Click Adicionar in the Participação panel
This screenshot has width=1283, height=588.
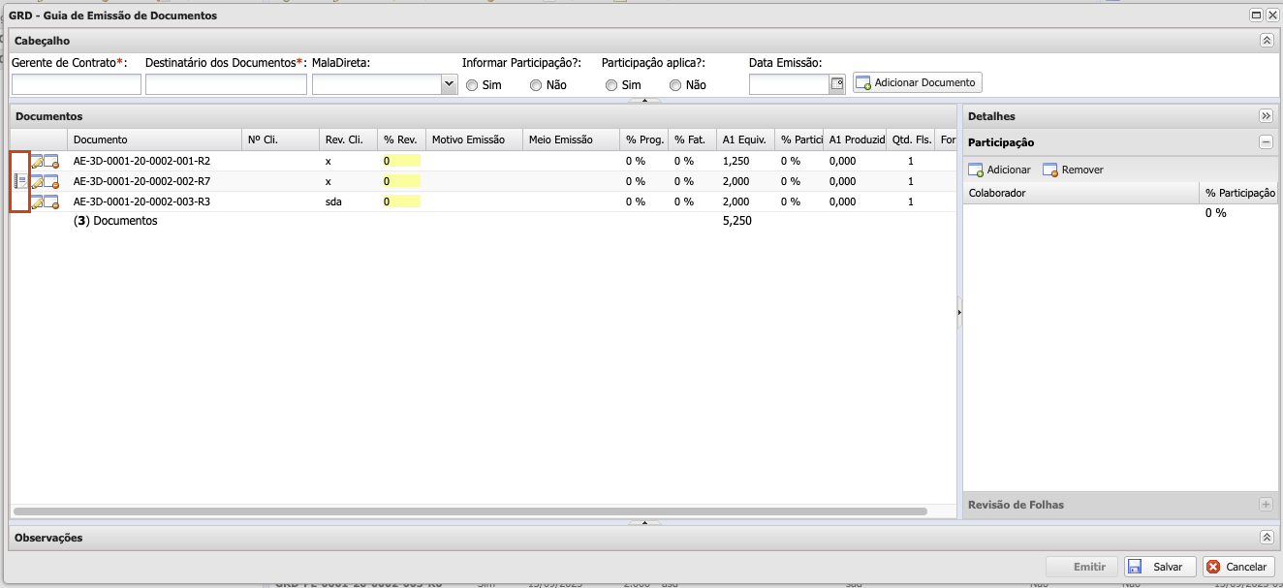click(999, 170)
